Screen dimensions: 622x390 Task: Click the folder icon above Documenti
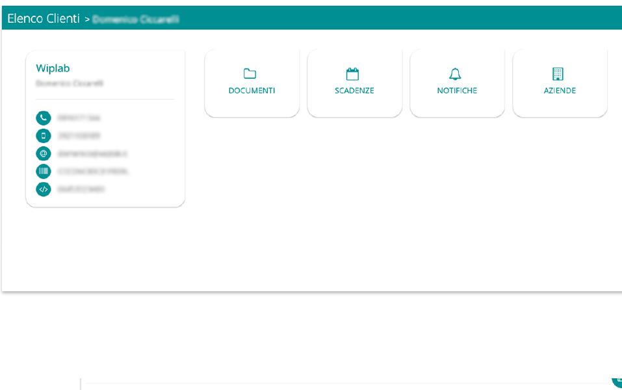(250, 74)
